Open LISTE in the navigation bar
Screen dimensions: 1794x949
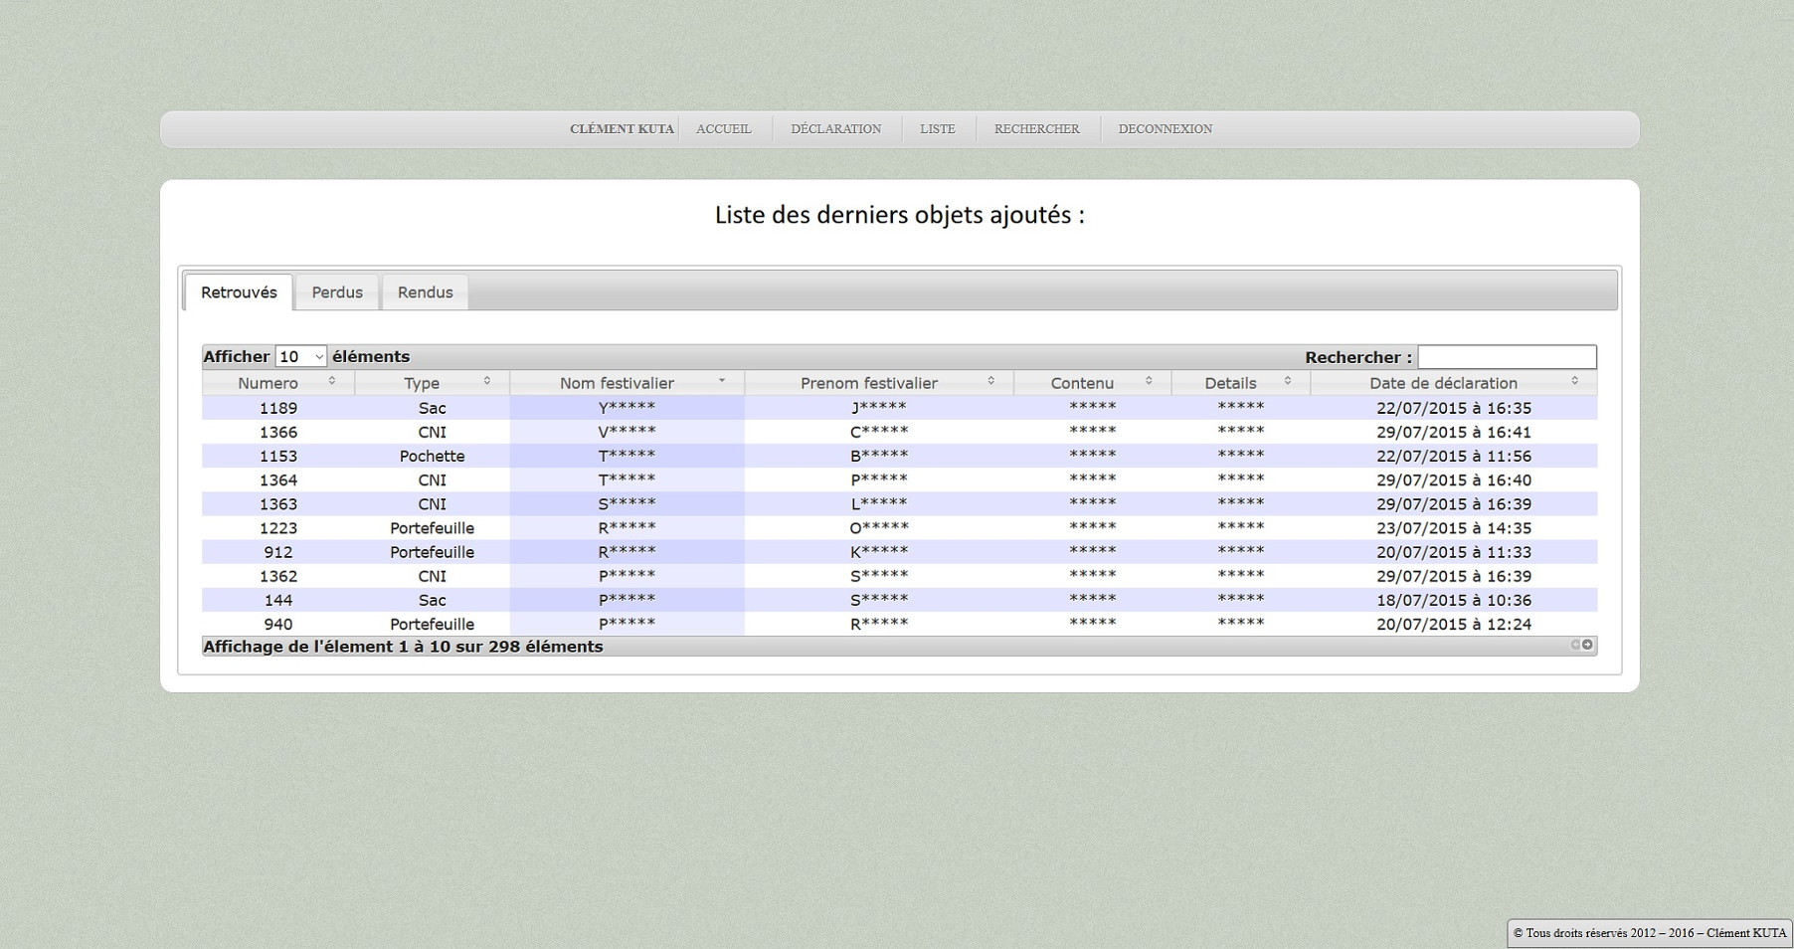938,129
